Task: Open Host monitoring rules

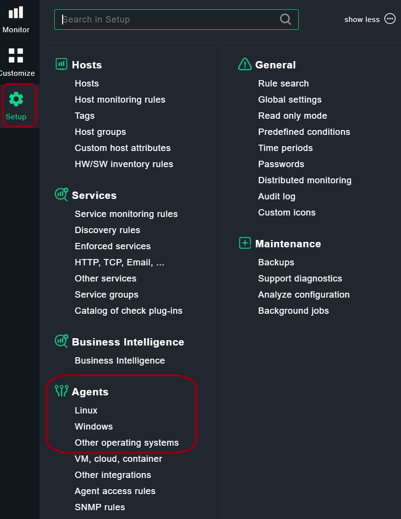Action: click(120, 99)
